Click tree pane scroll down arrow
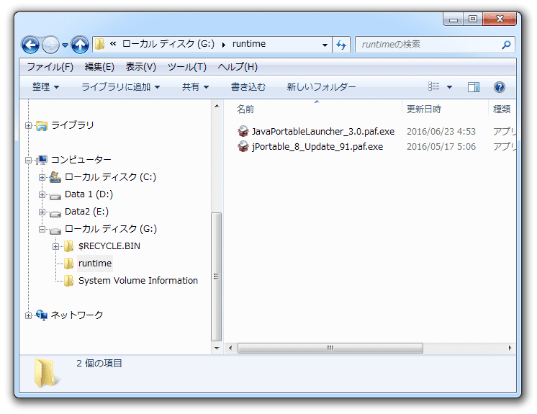Image resolution: width=537 pixels, height=414 pixels. pyautogui.click(x=217, y=348)
